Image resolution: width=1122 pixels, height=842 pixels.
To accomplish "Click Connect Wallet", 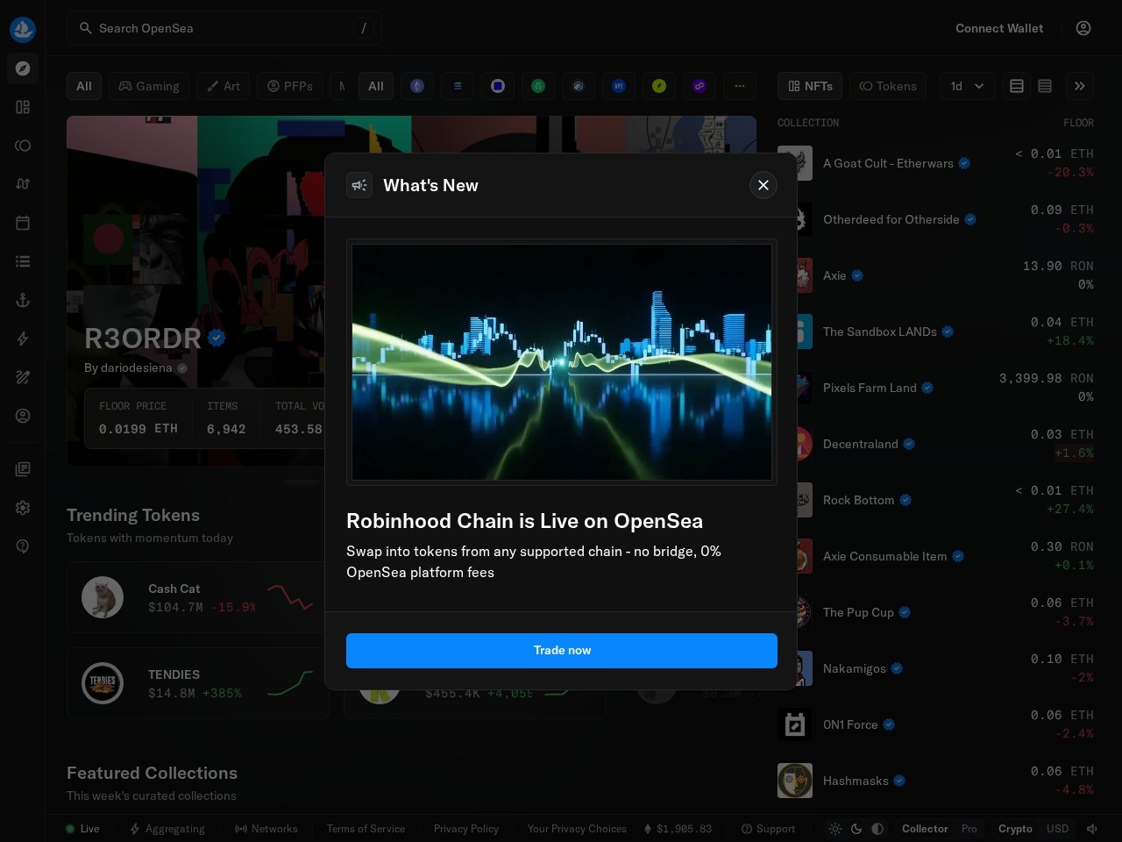I will (999, 28).
